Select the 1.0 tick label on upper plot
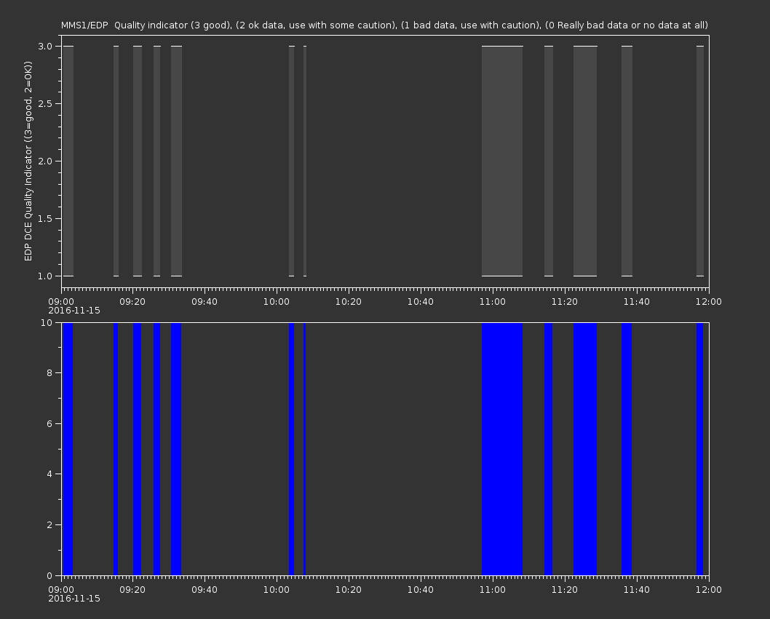770x619 pixels. 45,276
